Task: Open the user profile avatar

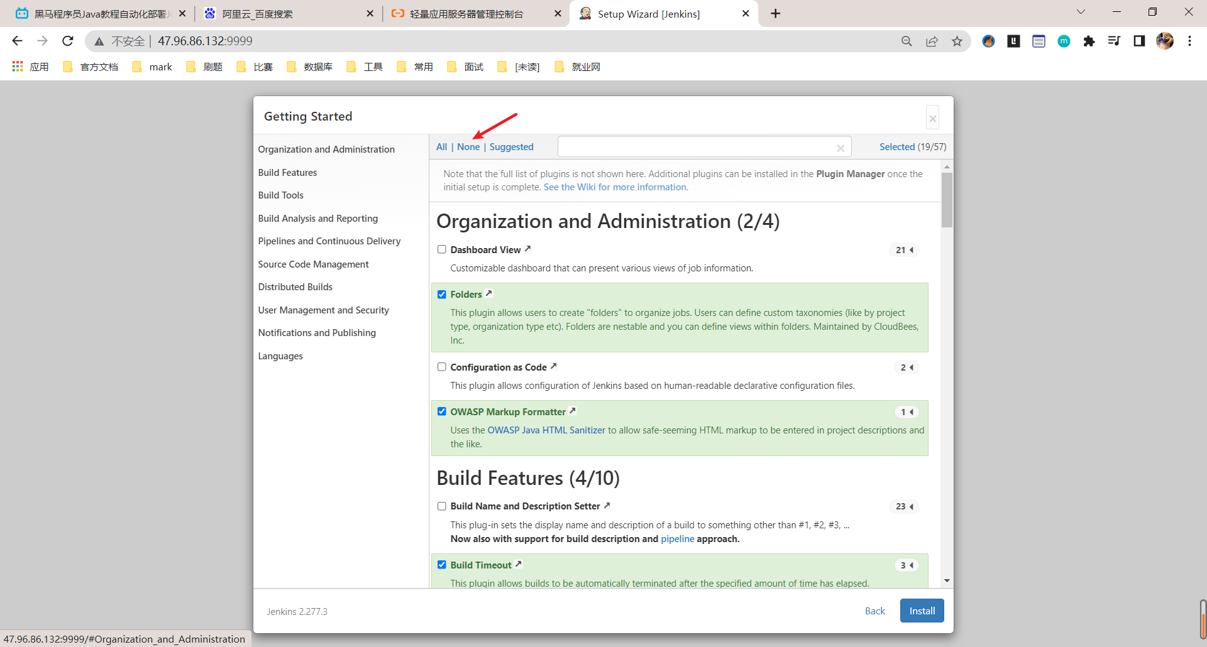Action: [x=1165, y=41]
